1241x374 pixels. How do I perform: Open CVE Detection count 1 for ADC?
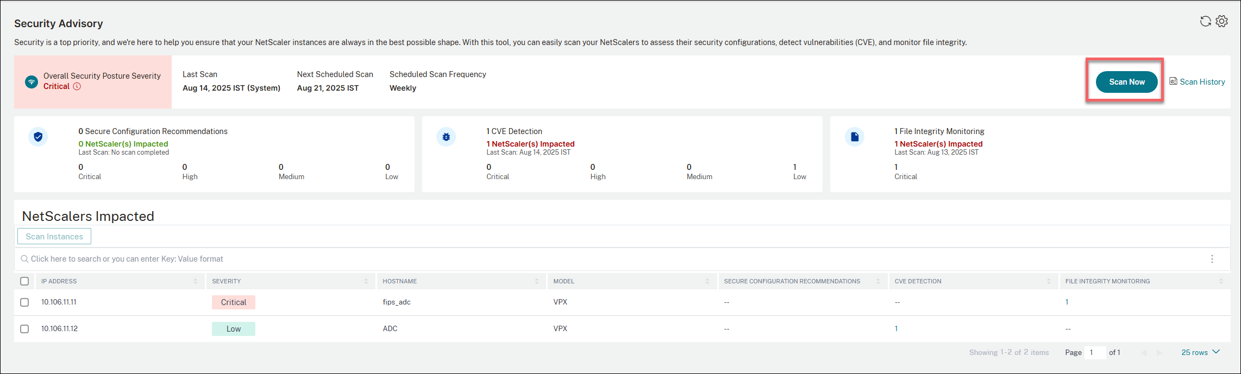click(x=896, y=328)
